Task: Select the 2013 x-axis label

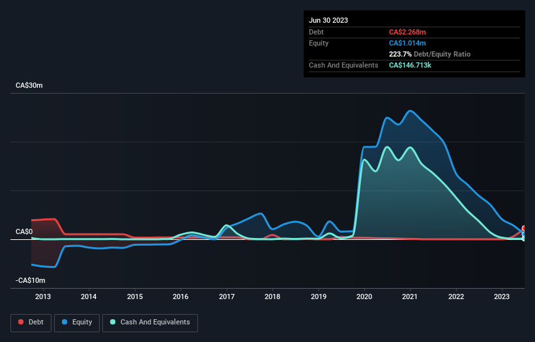Action: [43, 296]
